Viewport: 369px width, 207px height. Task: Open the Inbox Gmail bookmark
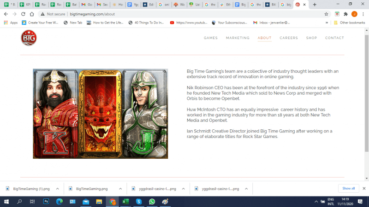click(x=272, y=23)
